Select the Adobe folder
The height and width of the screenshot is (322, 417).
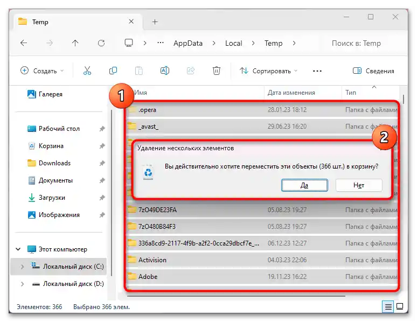[262, 277]
